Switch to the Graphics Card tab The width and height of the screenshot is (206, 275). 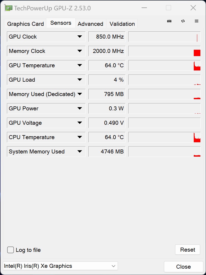(x=25, y=24)
